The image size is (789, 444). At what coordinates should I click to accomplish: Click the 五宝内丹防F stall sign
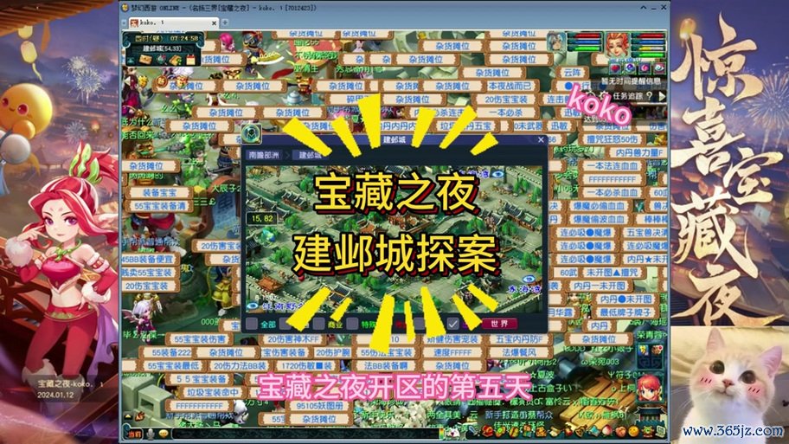click(519, 338)
